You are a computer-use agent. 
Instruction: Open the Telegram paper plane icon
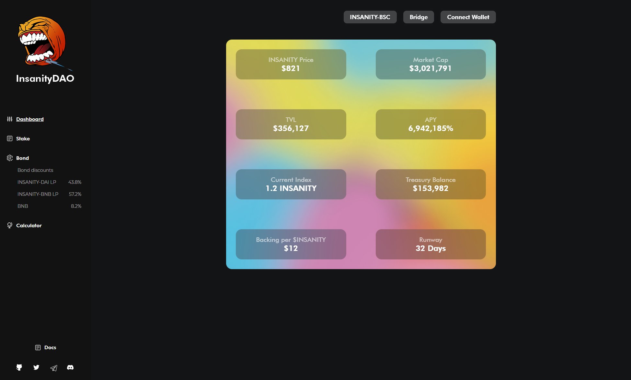coord(54,368)
